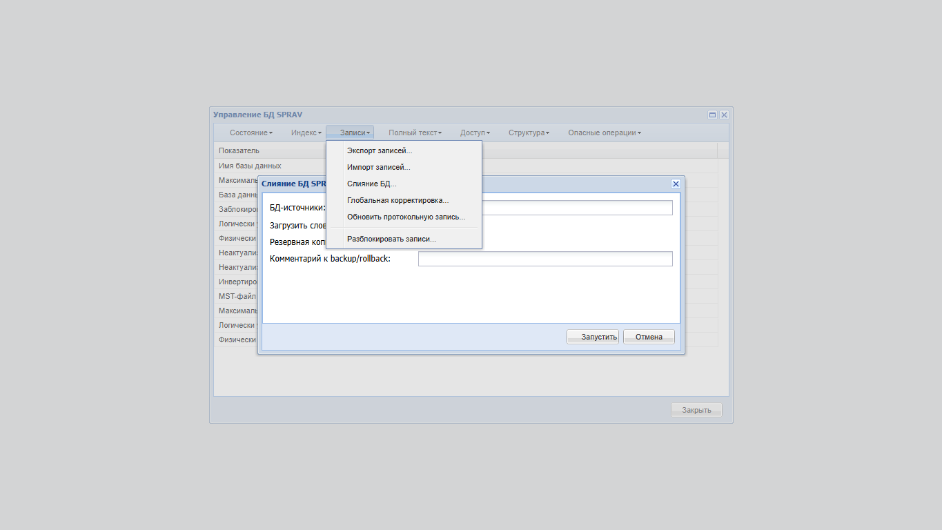
Task: Select the Имя базы данных row
Action: (466, 166)
